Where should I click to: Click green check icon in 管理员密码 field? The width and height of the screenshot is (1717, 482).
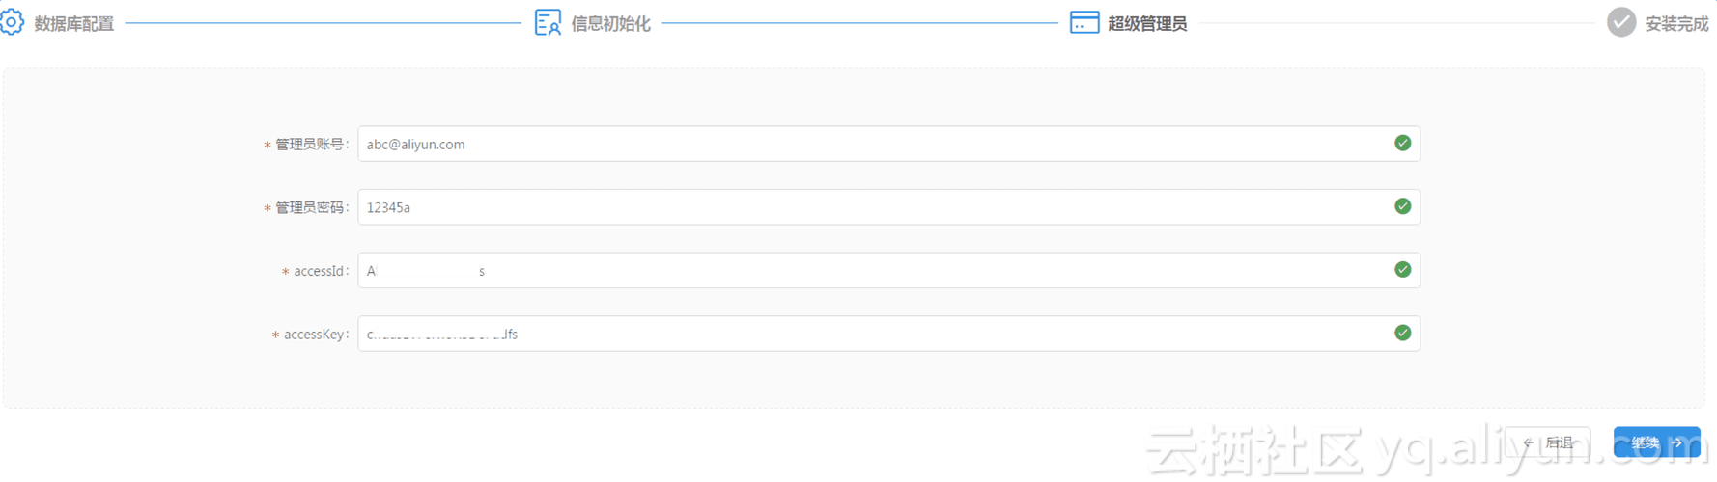pyautogui.click(x=1402, y=206)
